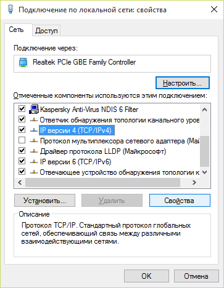Click the Ответчик обнаружения топологии icon
Image resolution: width=224 pixels, height=288 pixels.
[x=34, y=120]
